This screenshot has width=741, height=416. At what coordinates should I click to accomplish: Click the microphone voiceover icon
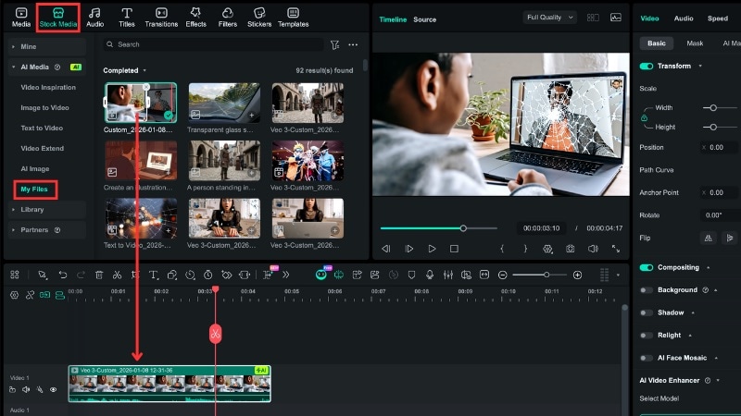tap(430, 275)
